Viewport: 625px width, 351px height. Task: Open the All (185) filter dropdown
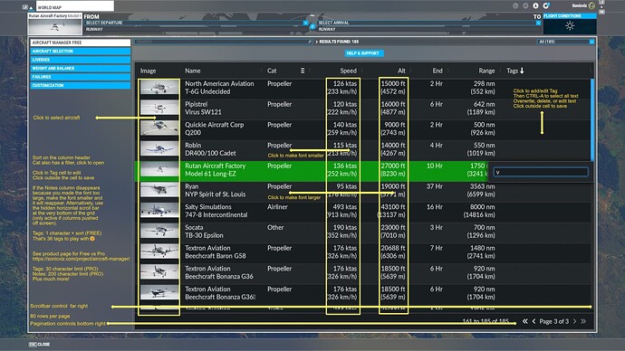tap(565, 42)
